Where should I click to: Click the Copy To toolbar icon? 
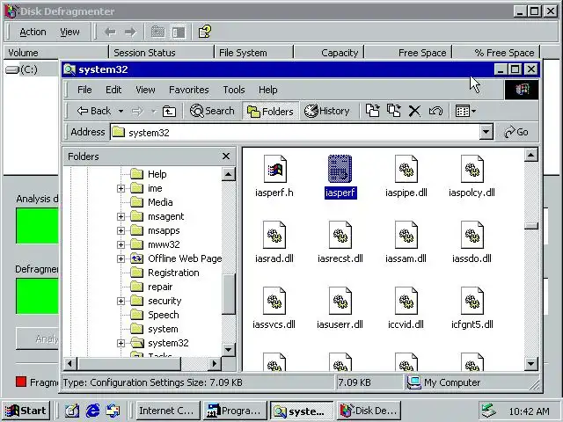[x=393, y=111]
